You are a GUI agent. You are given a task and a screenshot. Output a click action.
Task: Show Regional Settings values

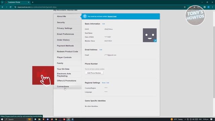[x=104, y=83]
